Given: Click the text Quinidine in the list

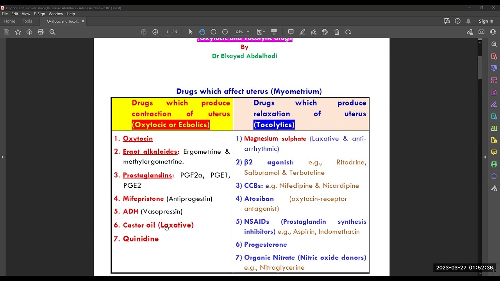Looking at the screenshot, I should (141, 239).
